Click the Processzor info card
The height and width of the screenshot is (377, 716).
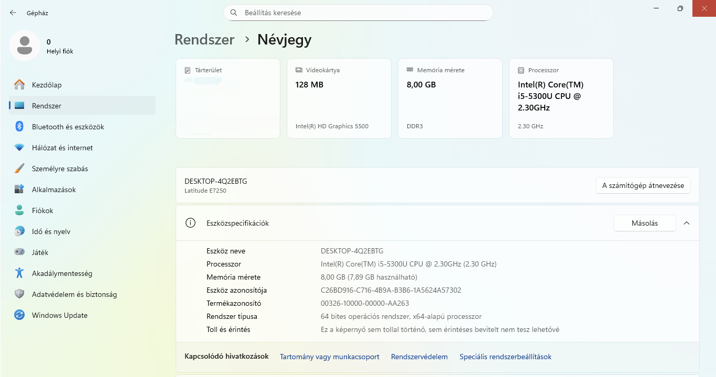[561, 98]
